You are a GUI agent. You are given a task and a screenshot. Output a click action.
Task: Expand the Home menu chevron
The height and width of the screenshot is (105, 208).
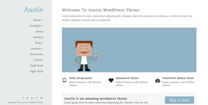(42, 20)
